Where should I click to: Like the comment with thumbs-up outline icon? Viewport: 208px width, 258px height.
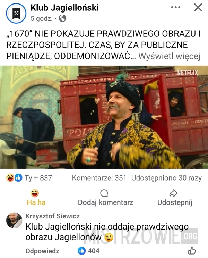pos(192,251)
